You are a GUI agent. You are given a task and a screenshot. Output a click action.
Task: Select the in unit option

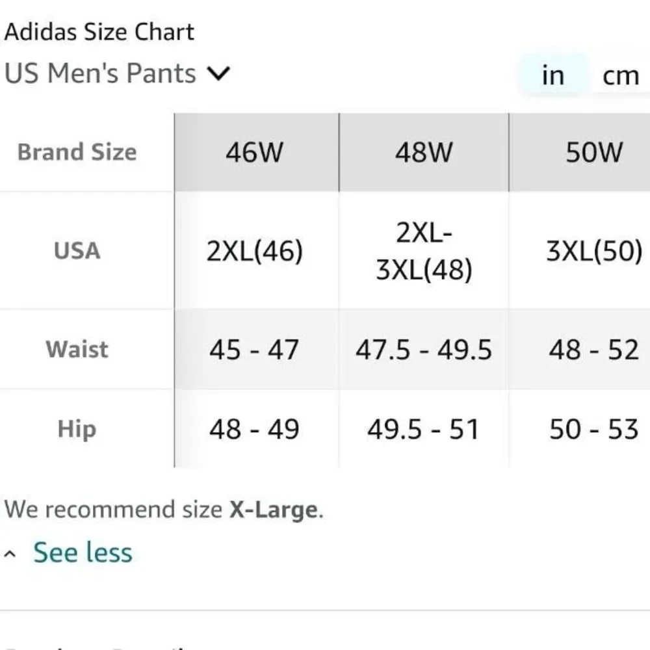[553, 75]
